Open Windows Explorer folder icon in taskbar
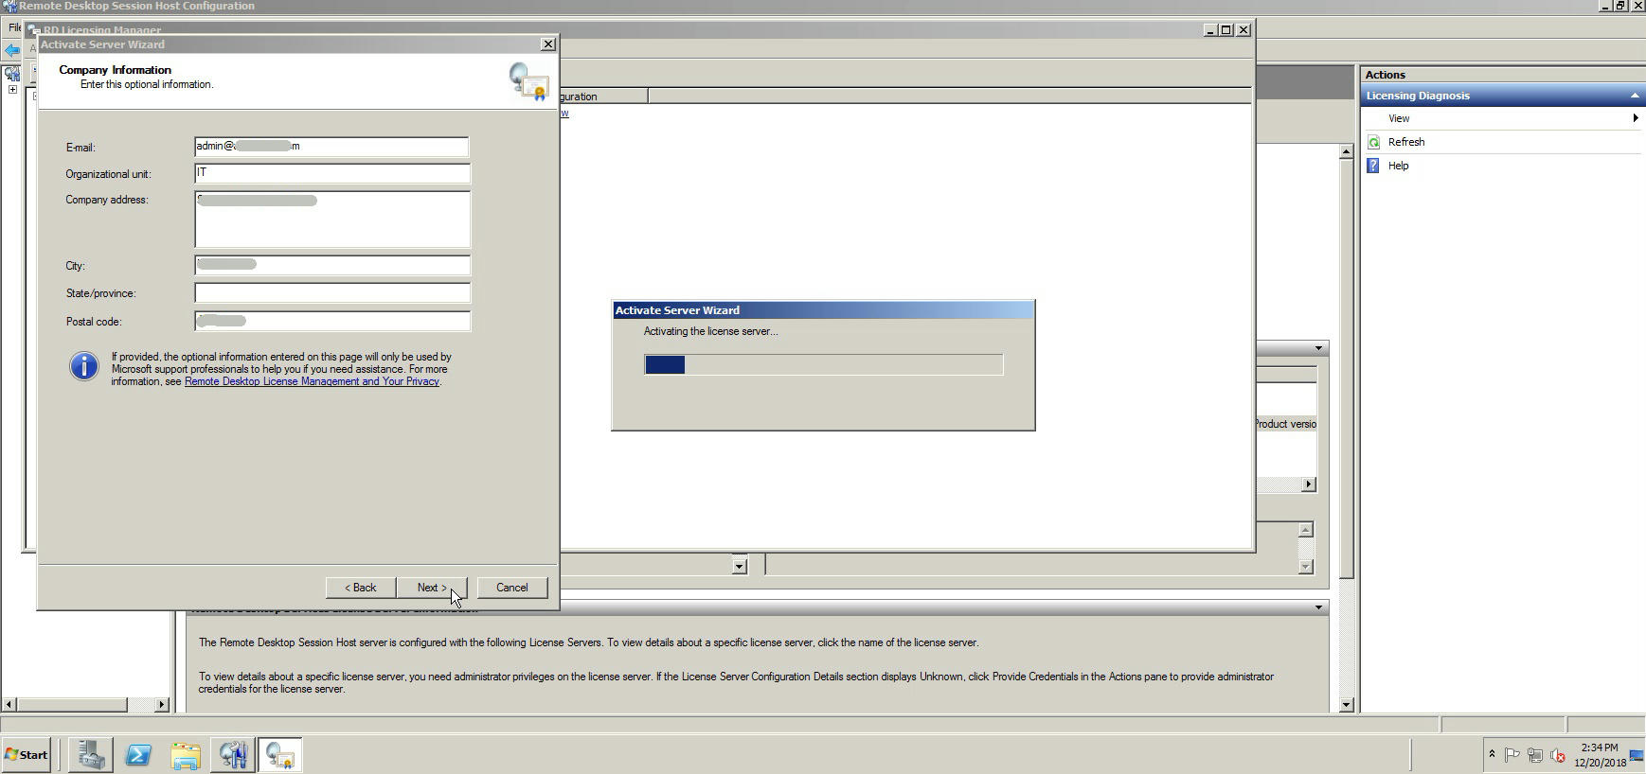Image resolution: width=1646 pixels, height=774 pixels. 186,754
